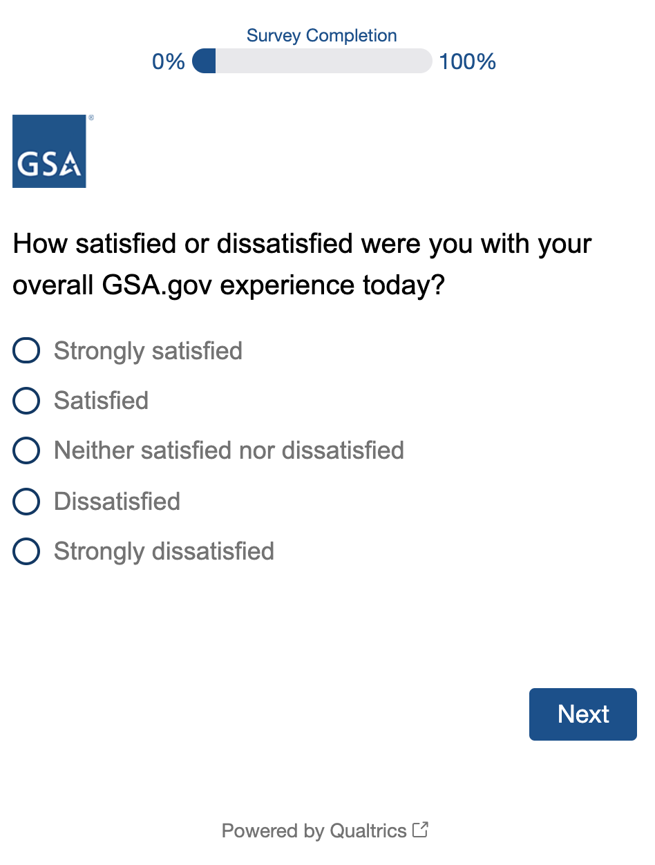
Task: Click the GSA logo image
Action: (x=49, y=151)
